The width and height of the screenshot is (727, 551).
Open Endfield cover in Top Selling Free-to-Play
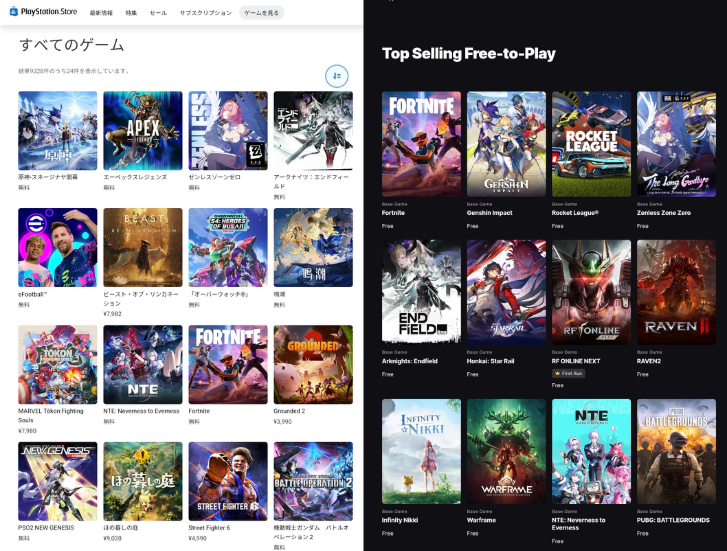(421, 292)
